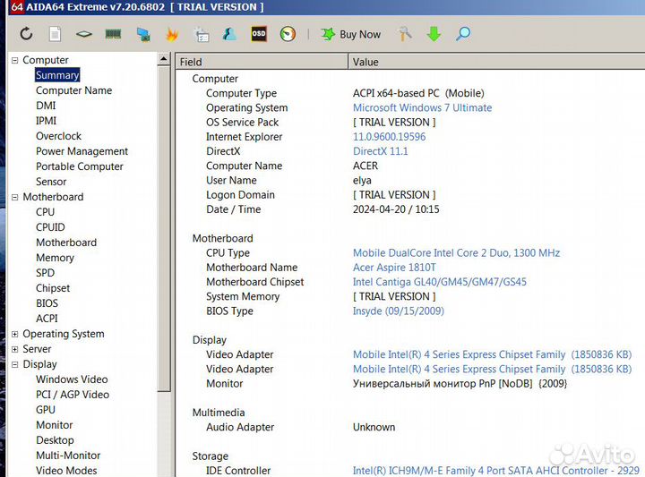The width and height of the screenshot is (645, 477).
Task: Open the Sensor page
Action: pos(51,182)
